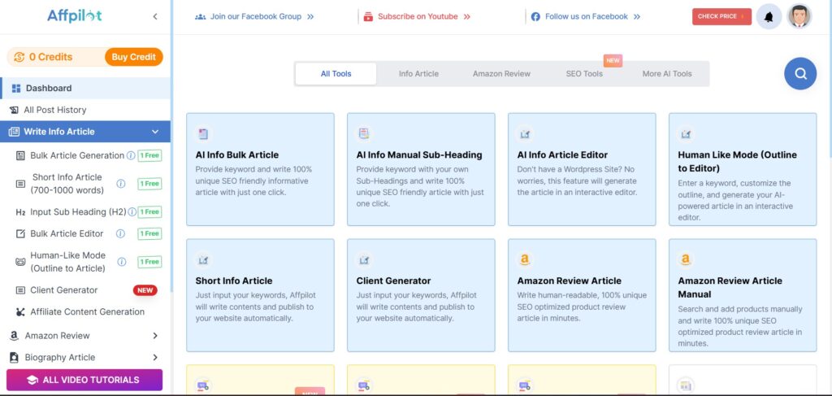
Task: Click info icon beside Bulk Article Editor
Action: click(121, 233)
